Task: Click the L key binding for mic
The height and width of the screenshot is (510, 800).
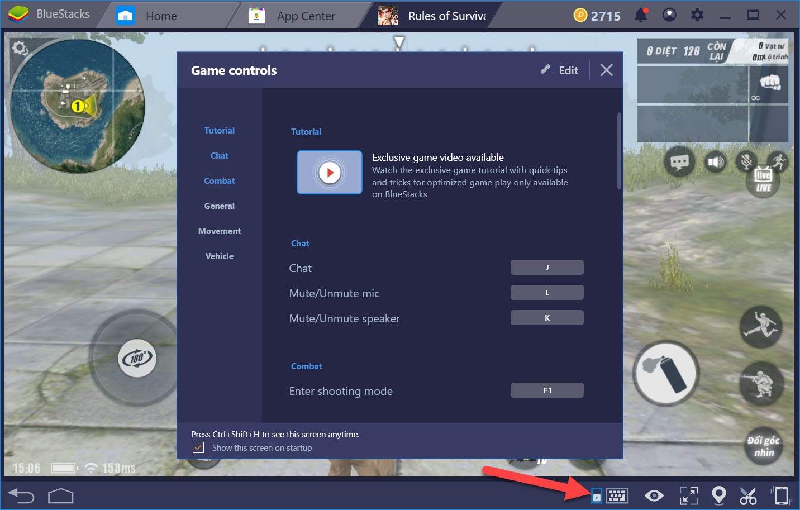Action: (547, 293)
